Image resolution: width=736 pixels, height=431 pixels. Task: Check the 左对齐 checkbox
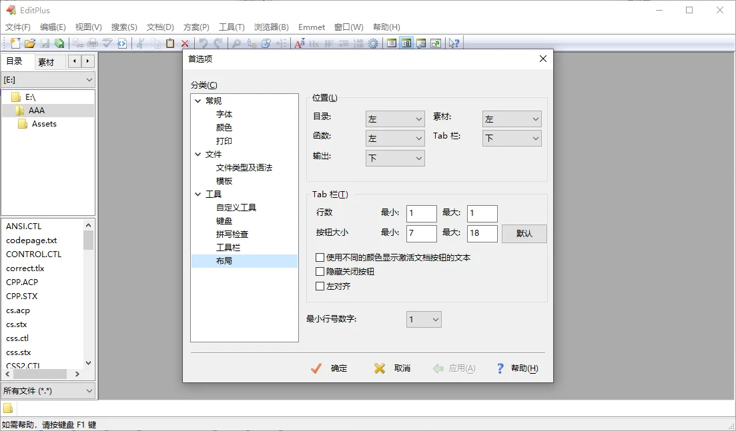coord(320,286)
